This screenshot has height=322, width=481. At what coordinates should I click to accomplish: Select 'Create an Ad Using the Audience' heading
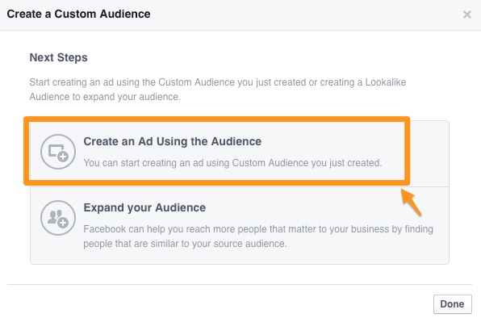point(173,141)
